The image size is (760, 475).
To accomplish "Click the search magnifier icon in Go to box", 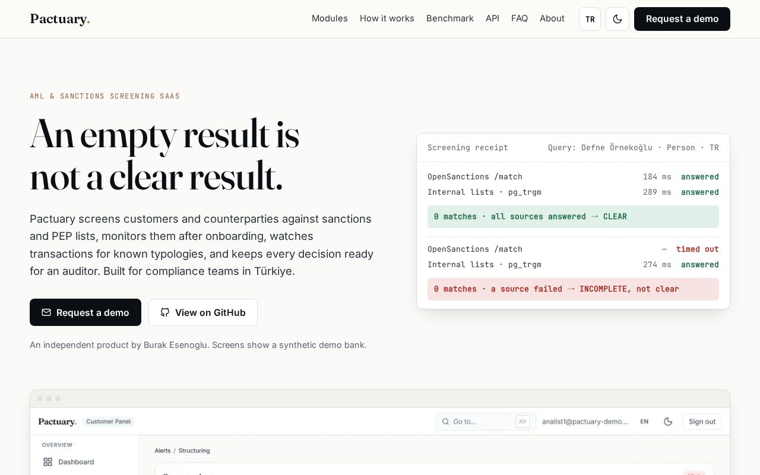I will pyautogui.click(x=445, y=422).
